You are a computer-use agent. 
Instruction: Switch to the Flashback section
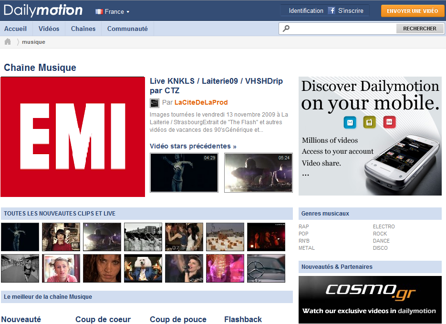[243, 319]
